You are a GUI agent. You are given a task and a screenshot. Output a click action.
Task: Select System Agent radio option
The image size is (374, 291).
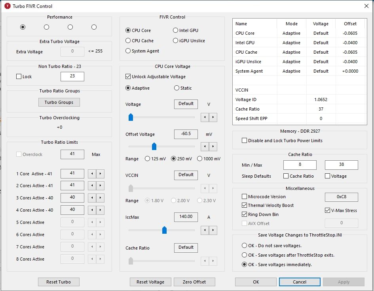click(x=142, y=51)
